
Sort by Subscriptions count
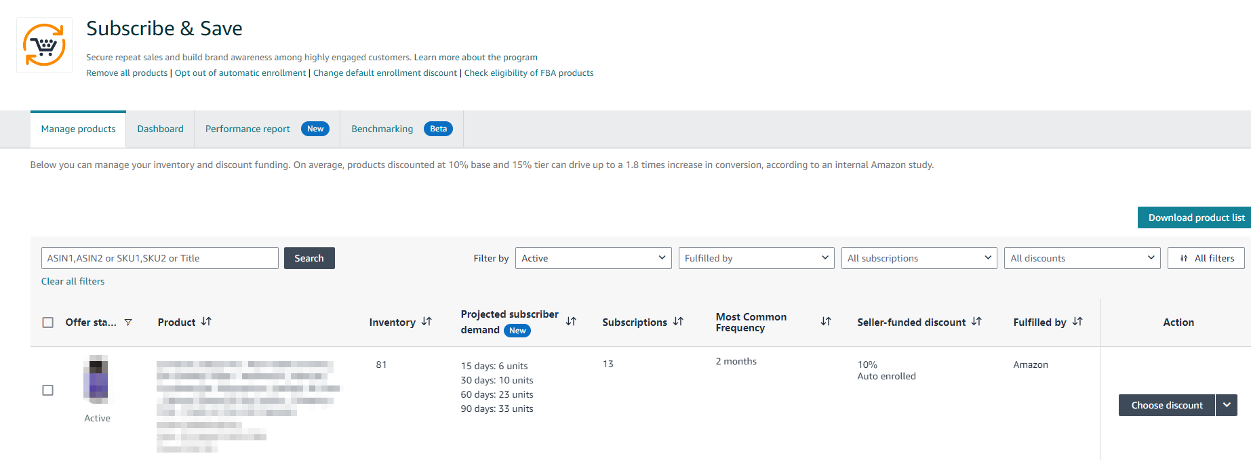(678, 322)
